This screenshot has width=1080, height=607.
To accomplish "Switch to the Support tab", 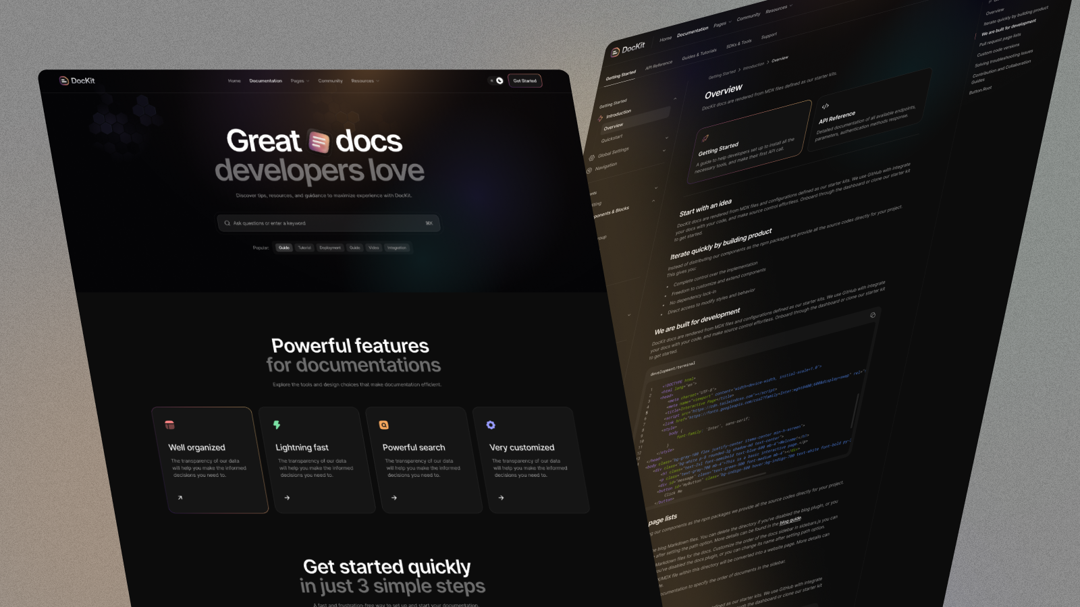I will point(769,36).
